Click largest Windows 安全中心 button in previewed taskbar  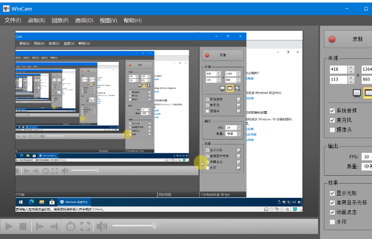pos(74,202)
